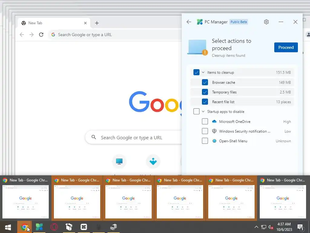Screen dimensions: 310x233
Task: Open the Windows Start menu
Action: click(x=8, y=227)
